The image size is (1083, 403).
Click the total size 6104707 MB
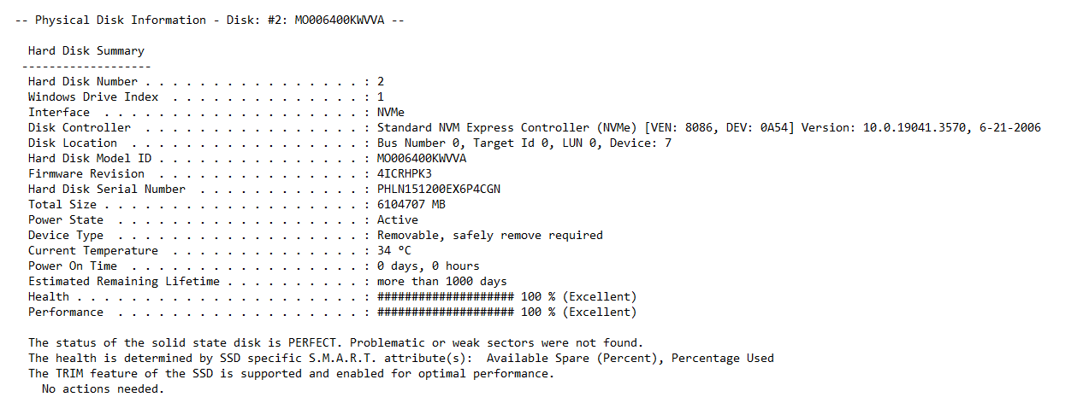tap(411, 204)
